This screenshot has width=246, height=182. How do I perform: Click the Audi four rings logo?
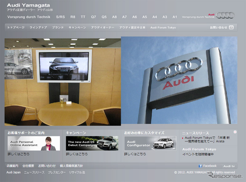[225, 16]
